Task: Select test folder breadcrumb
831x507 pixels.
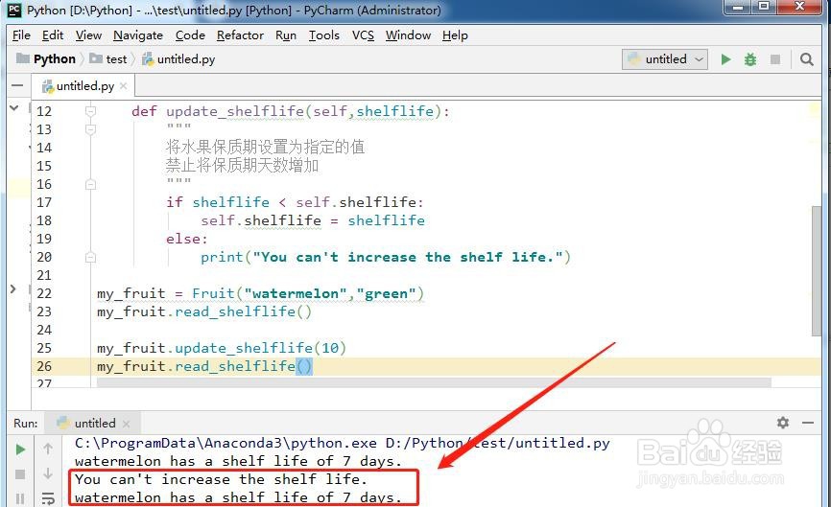Action: point(108,58)
